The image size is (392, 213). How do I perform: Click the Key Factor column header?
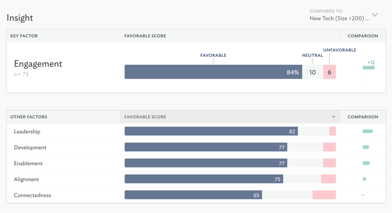pos(24,36)
